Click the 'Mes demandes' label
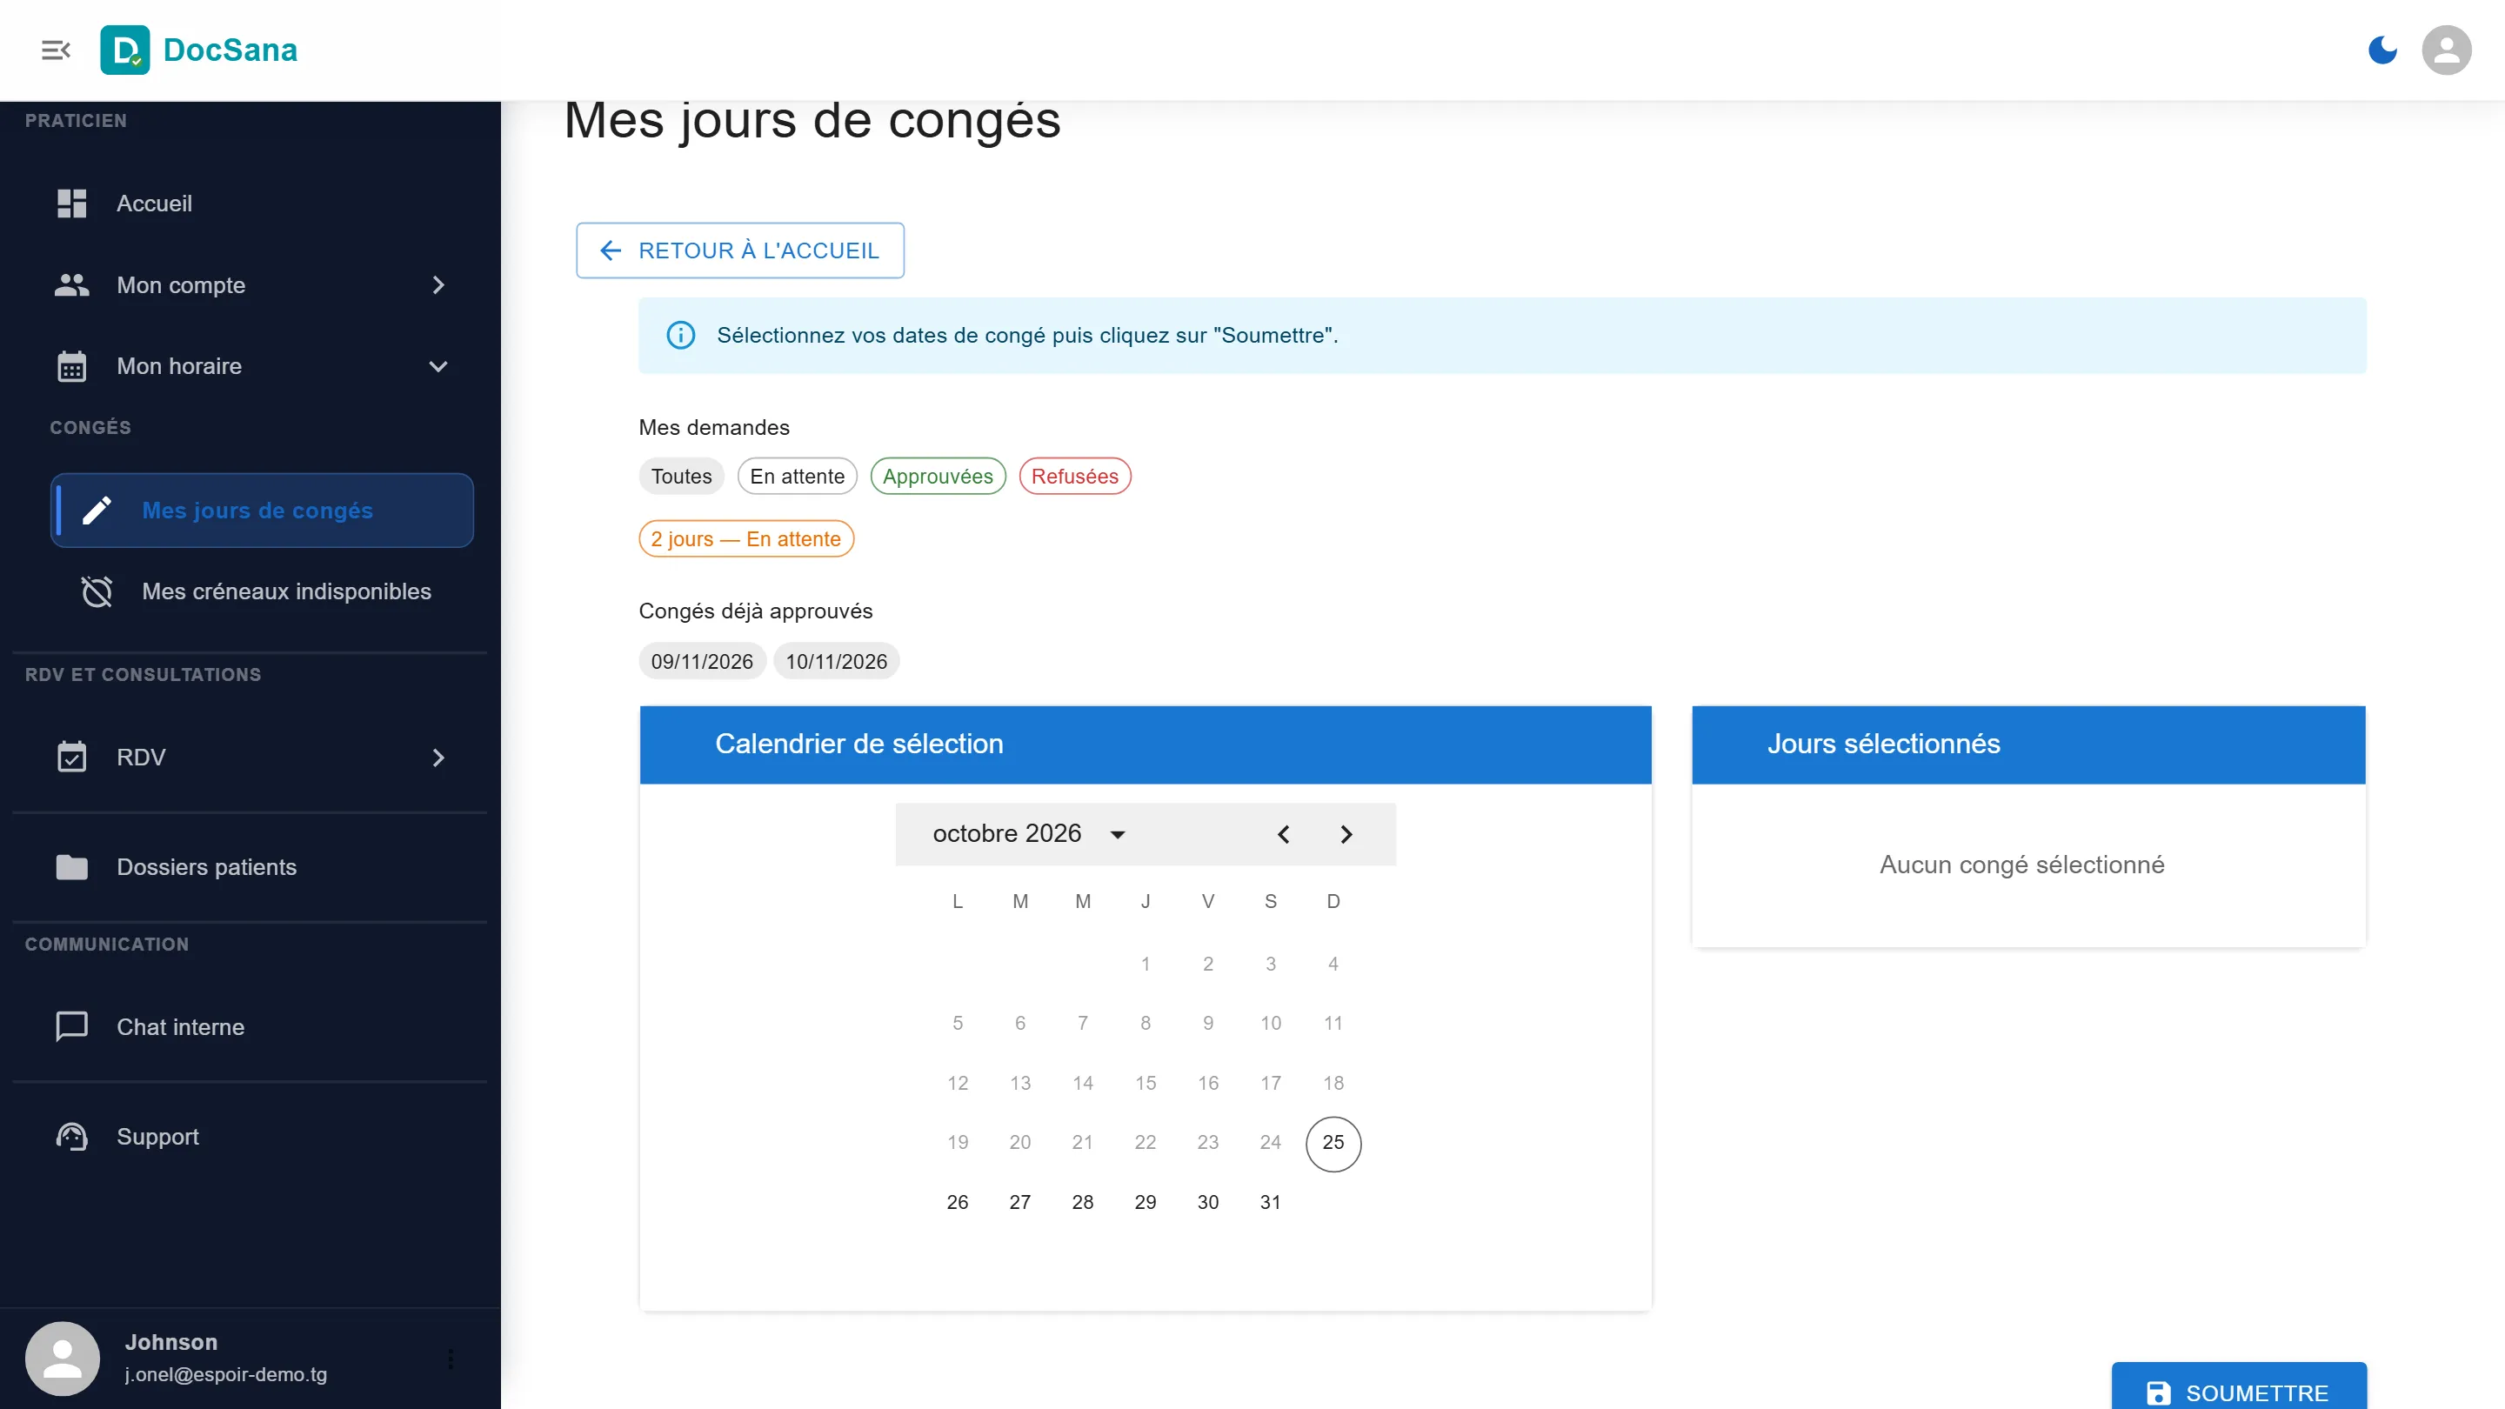This screenshot has height=1409, width=2505. pyautogui.click(x=714, y=428)
